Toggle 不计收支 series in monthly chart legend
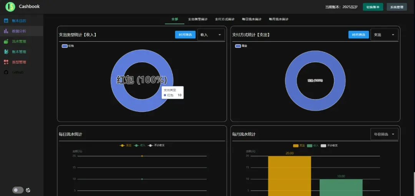 click(329, 145)
